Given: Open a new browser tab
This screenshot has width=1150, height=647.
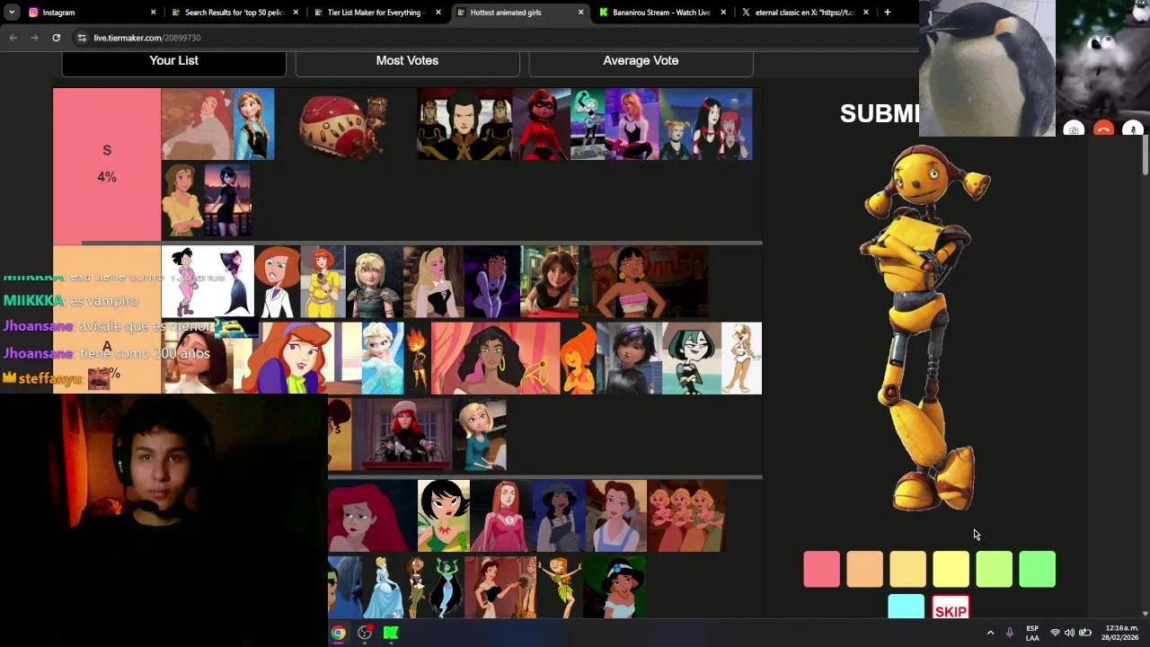Looking at the screenshot, I should [x=887, y=13].
